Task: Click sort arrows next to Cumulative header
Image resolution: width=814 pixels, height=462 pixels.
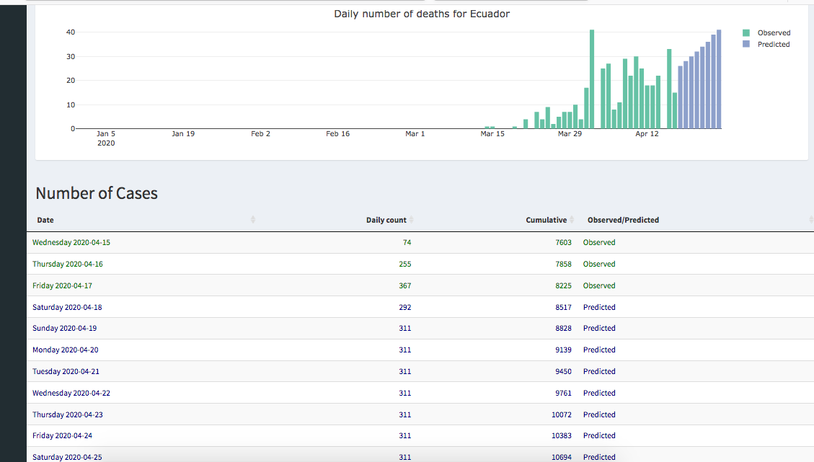Action: 572,220
